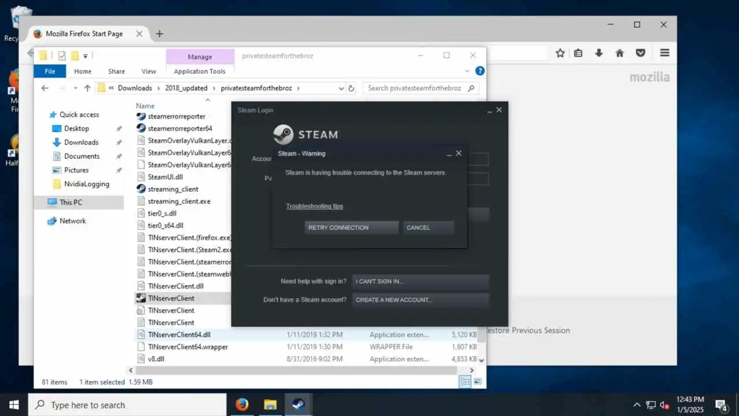Click the streaming_client Steam icon
The image size is (739, 416).
[x=141, y=189]
